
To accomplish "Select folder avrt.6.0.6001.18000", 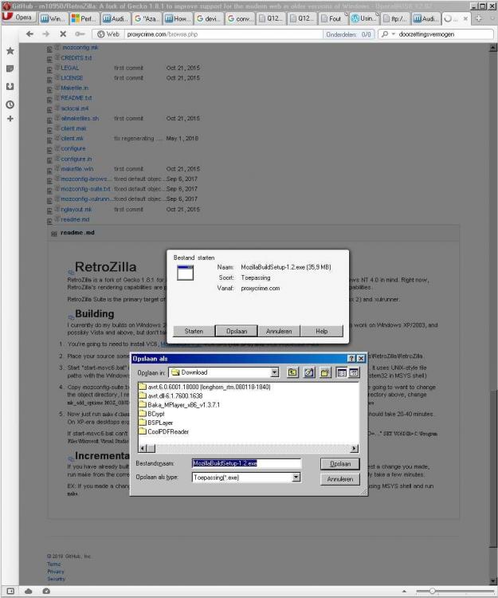I will (205, 387).
